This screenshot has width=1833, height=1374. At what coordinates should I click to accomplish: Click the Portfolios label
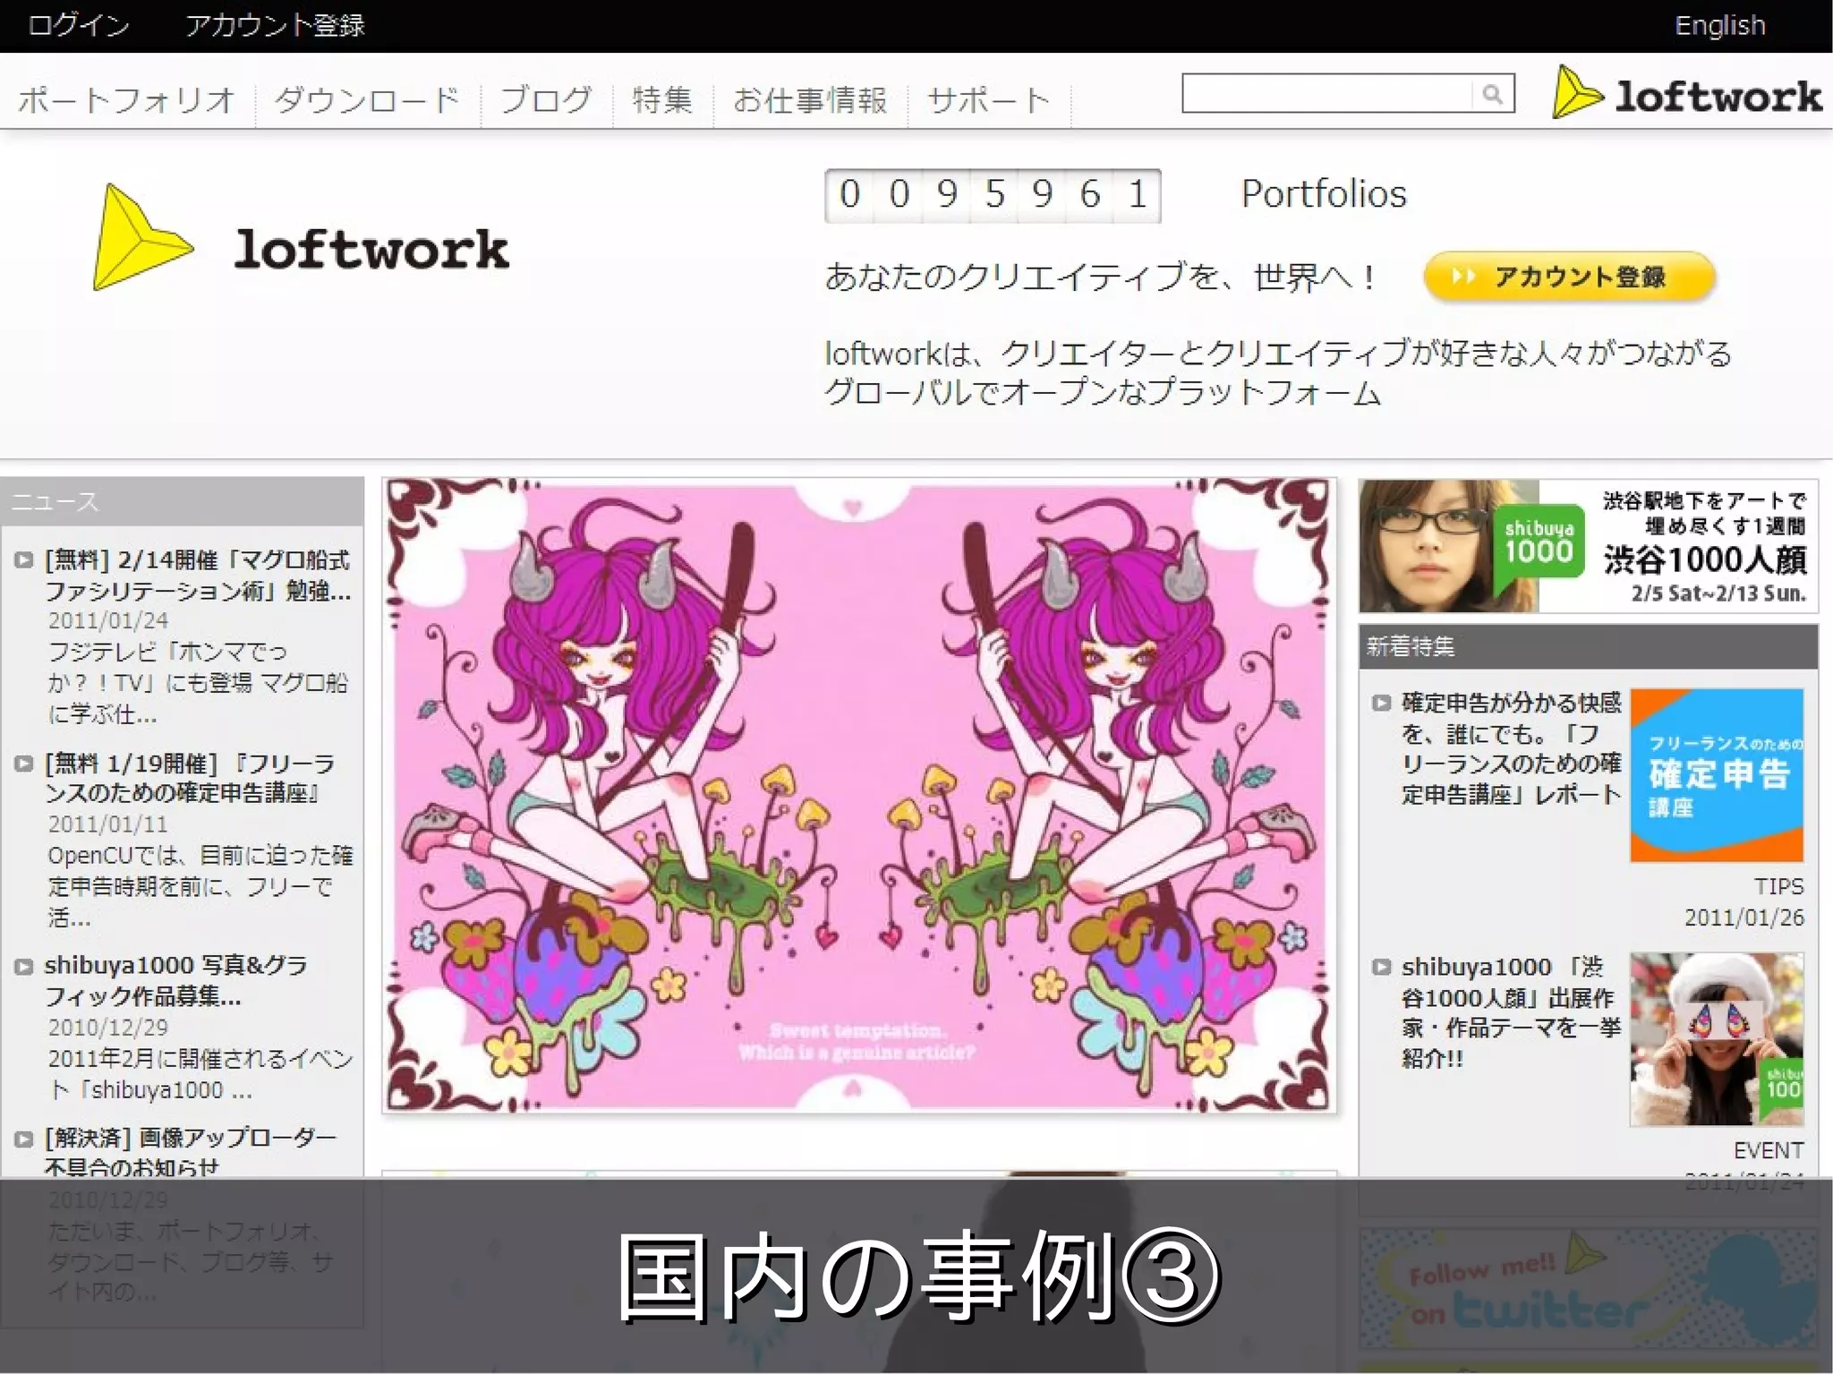click(1324, 194)
